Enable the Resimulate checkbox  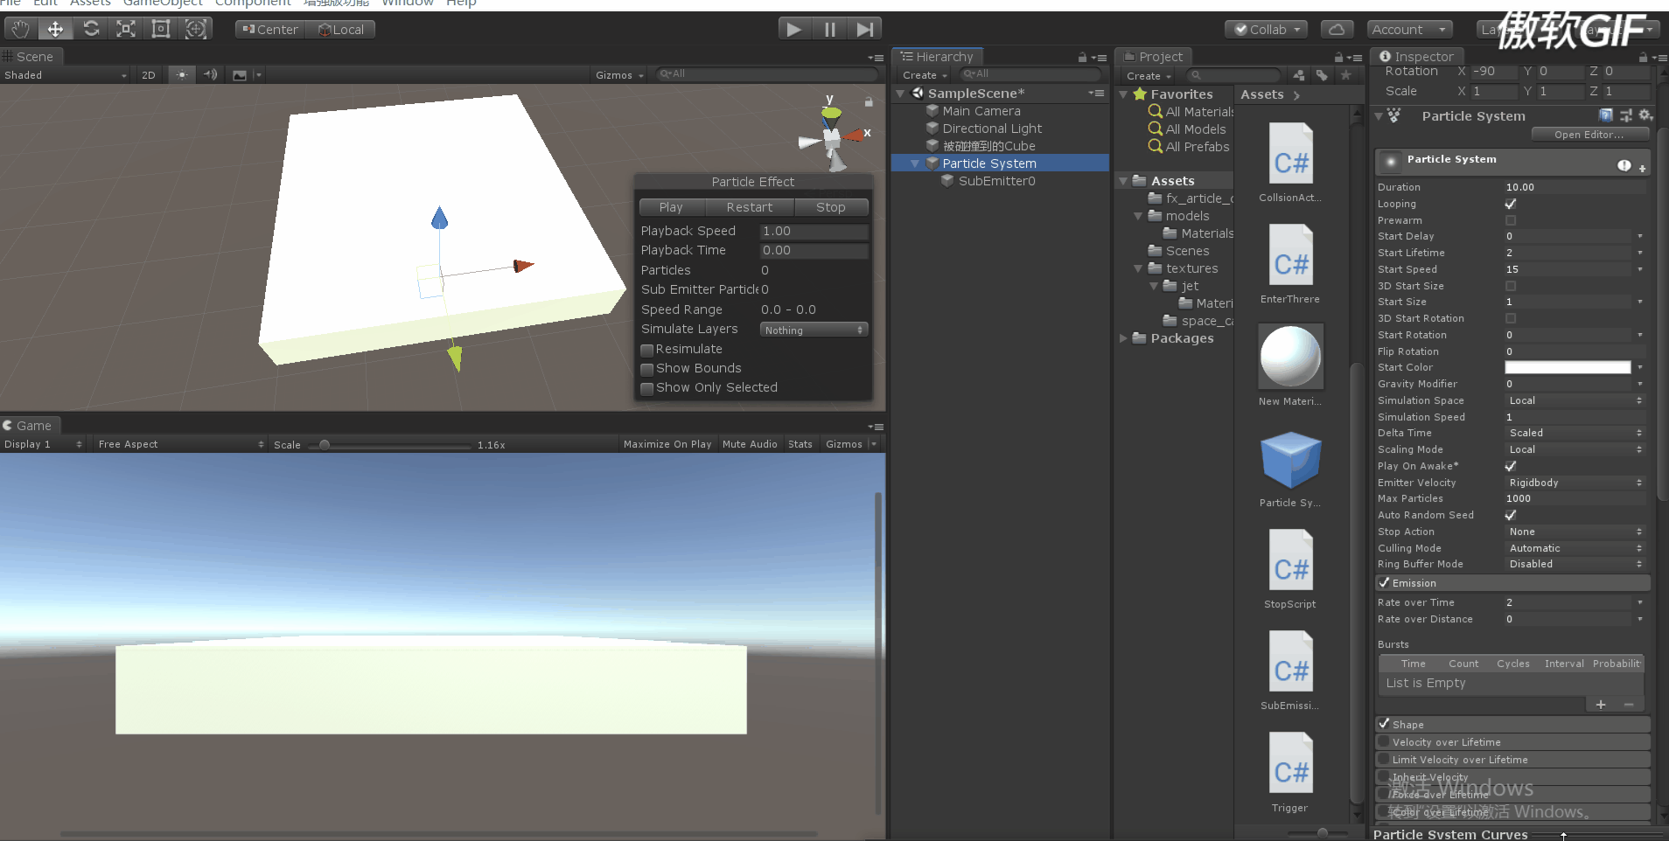(647, 350)
